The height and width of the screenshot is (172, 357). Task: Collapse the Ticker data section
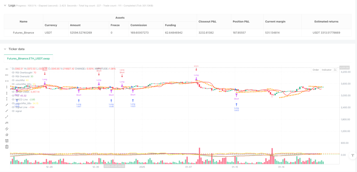click(x=5, y=49)
